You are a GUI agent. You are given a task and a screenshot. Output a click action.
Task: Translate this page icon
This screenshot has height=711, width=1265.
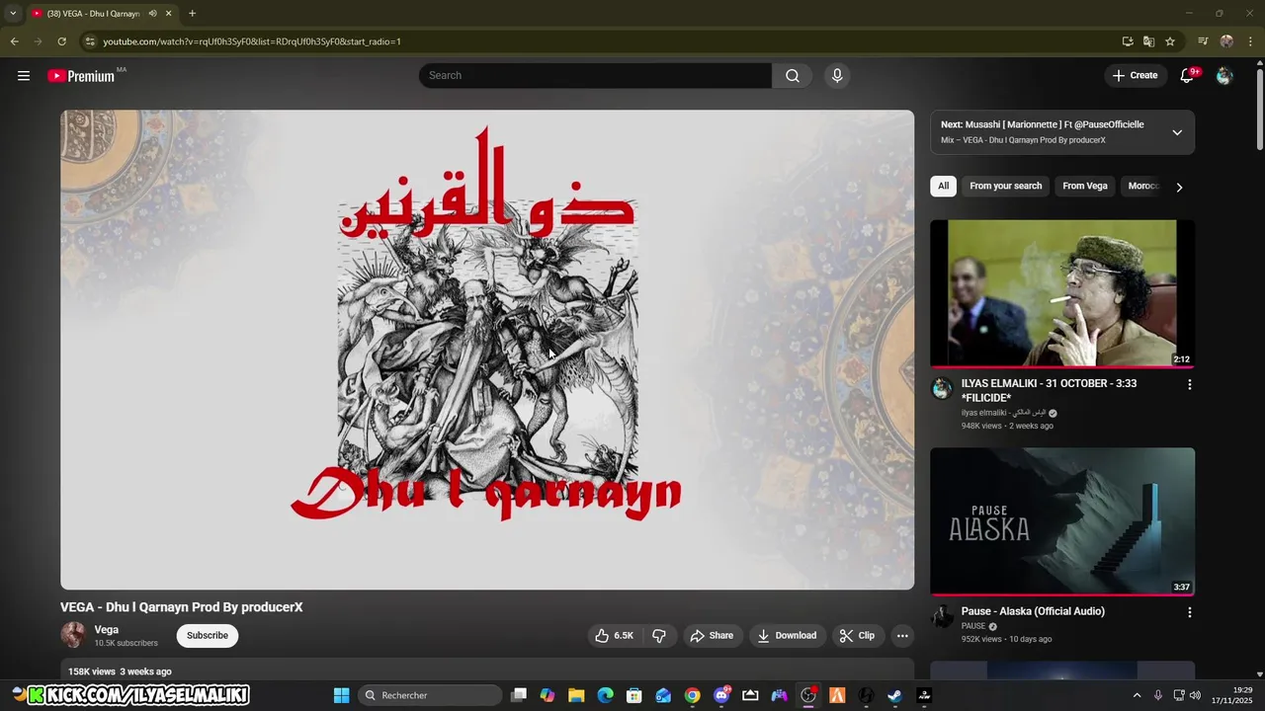tap(1148, 41)
